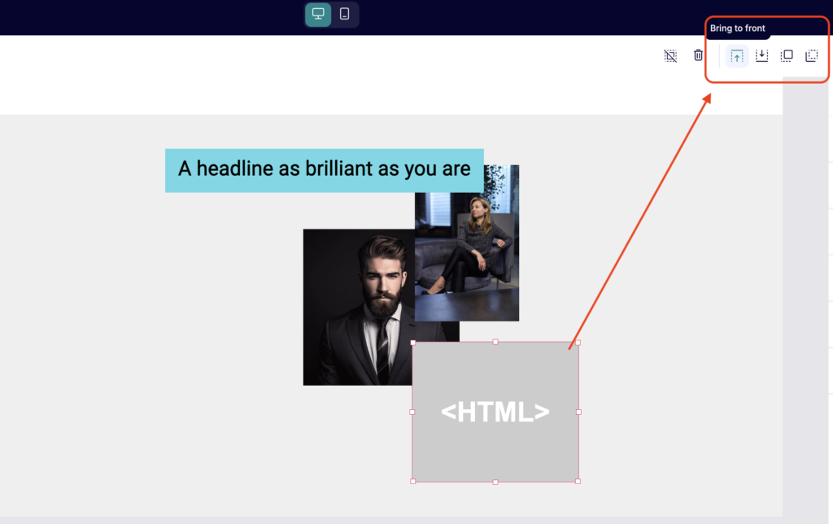Click the <HTML> embed block

tap(495, 412)
